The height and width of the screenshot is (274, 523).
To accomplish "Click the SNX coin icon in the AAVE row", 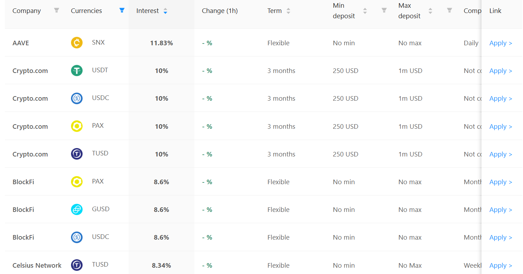I will 77,43.
